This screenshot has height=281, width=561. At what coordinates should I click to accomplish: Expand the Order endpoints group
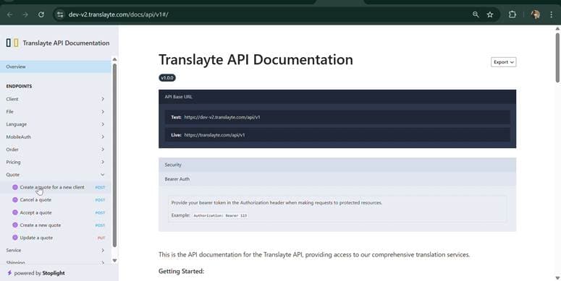tap(56, 150)
